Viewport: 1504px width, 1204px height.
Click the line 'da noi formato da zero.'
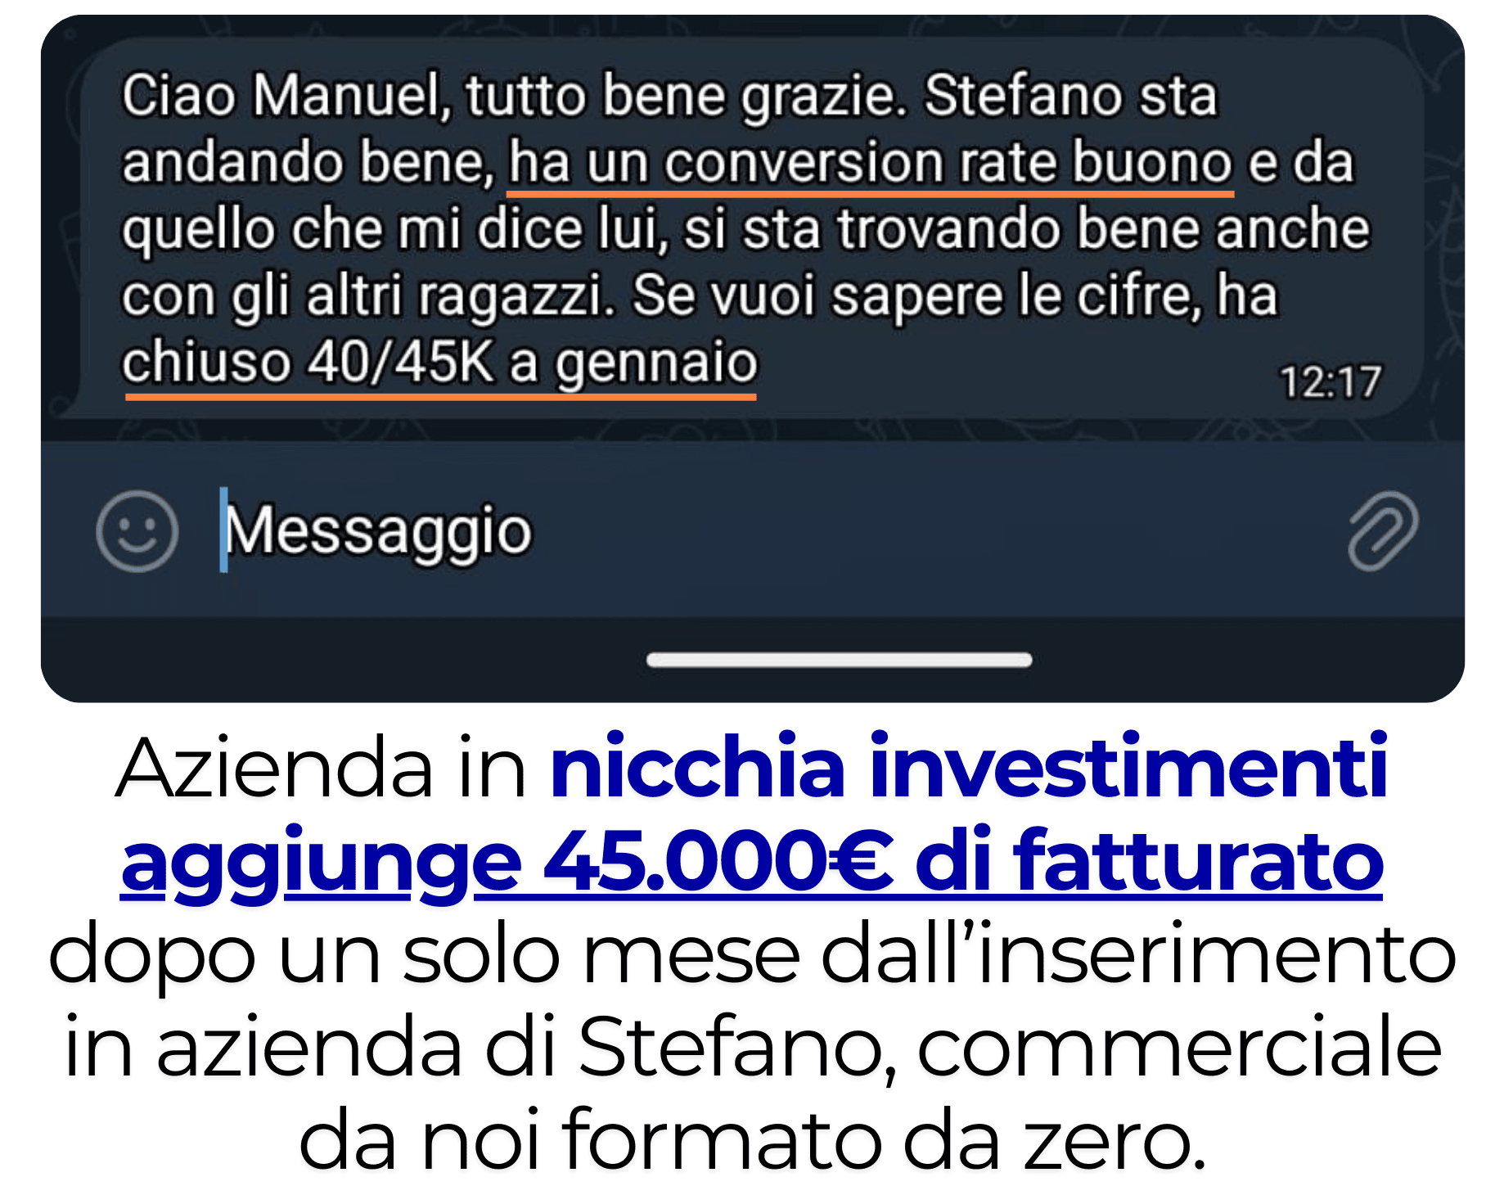752,1139
